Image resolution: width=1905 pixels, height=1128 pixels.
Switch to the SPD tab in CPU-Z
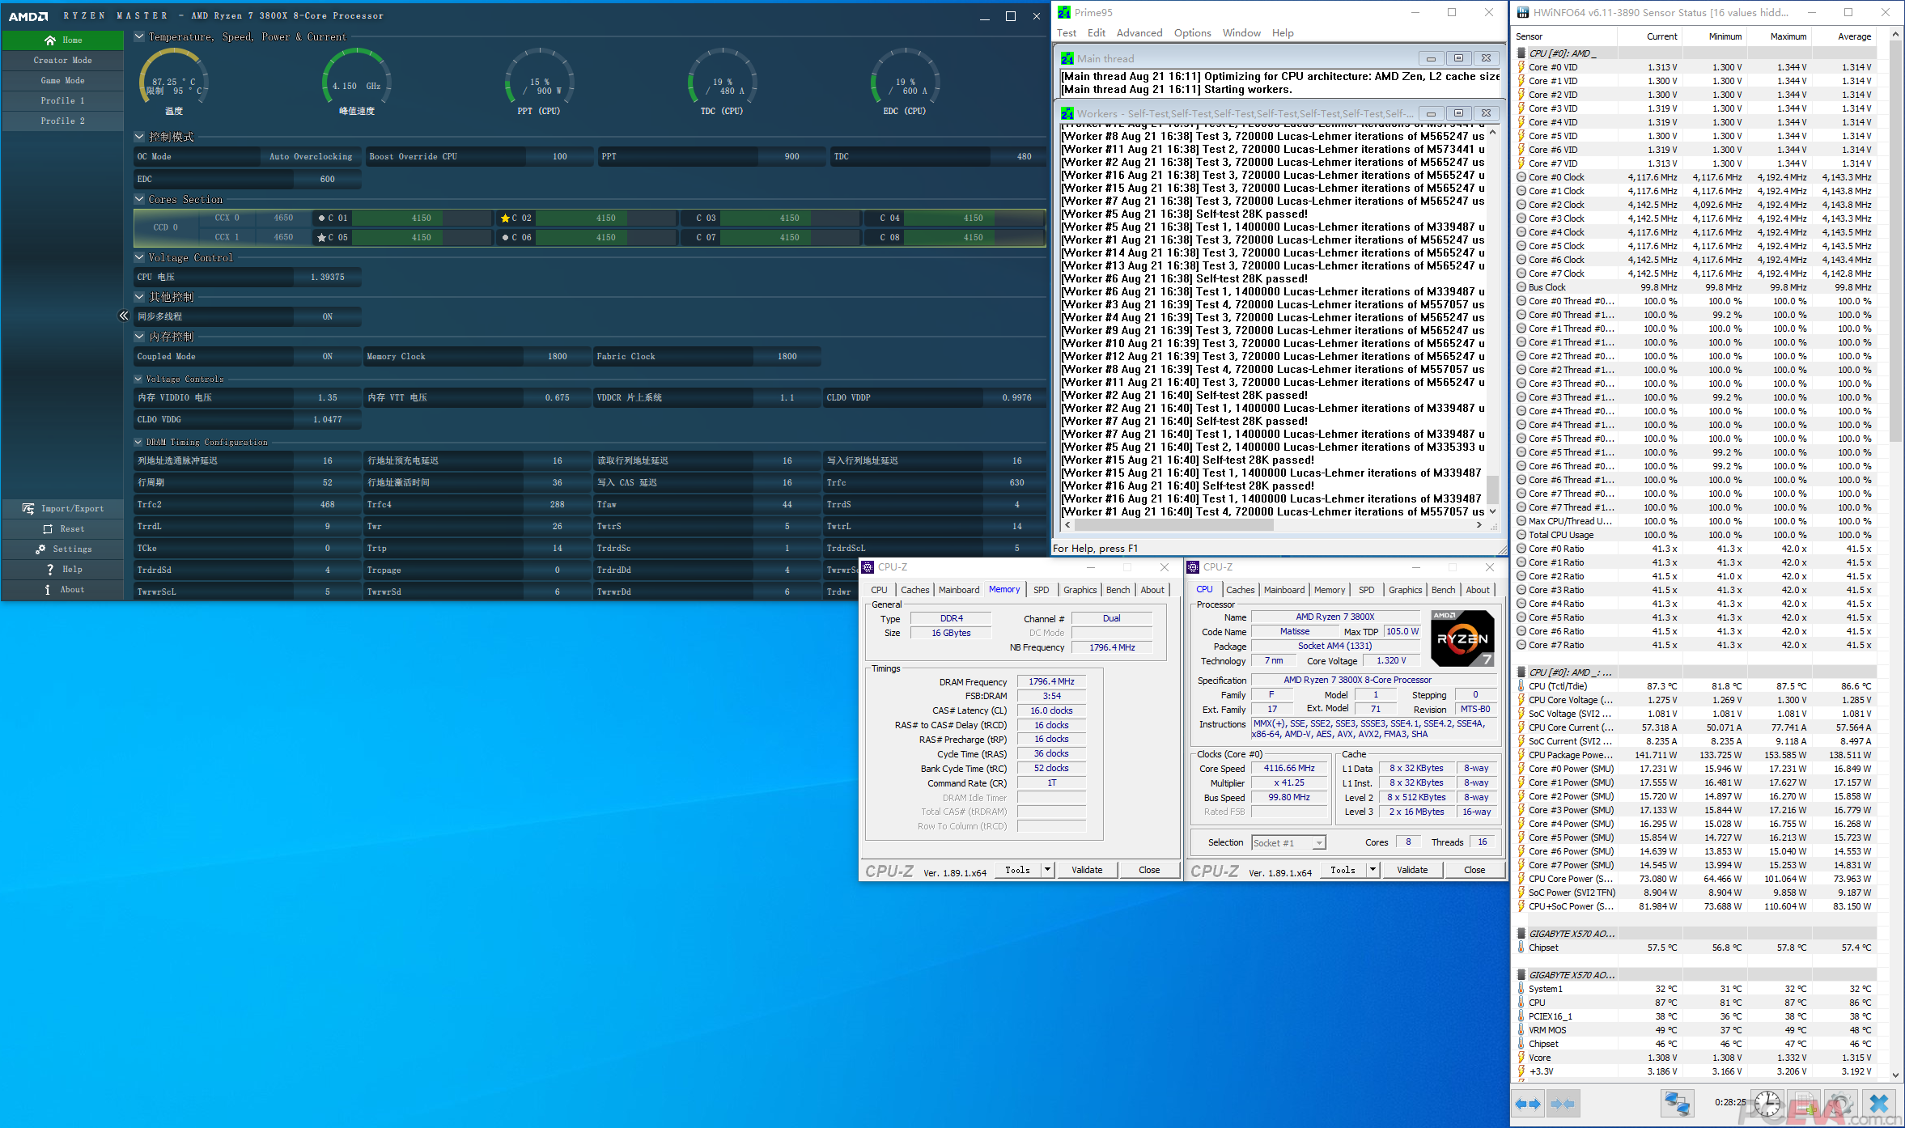(x=1042, y=590)
